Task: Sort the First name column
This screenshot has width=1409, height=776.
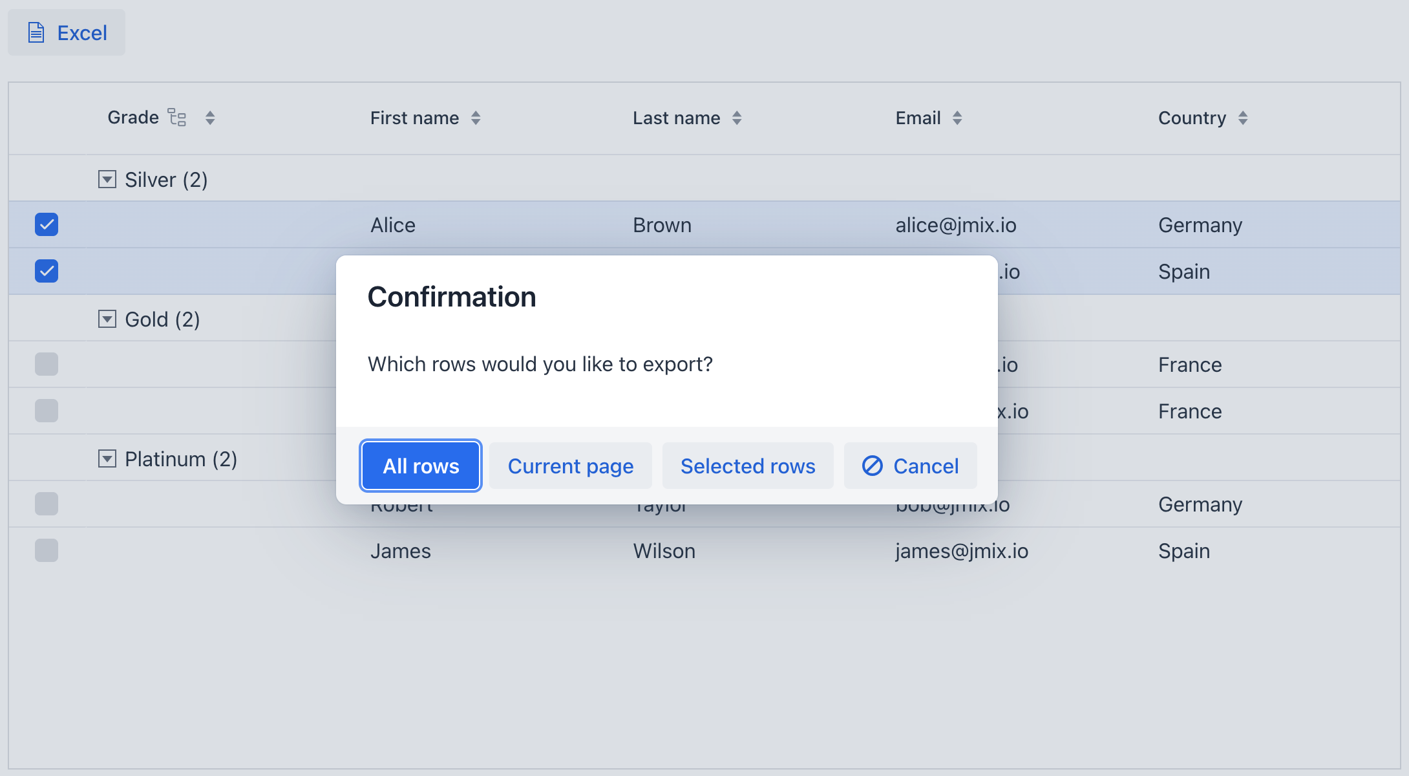Action: [x=476, y=118]
